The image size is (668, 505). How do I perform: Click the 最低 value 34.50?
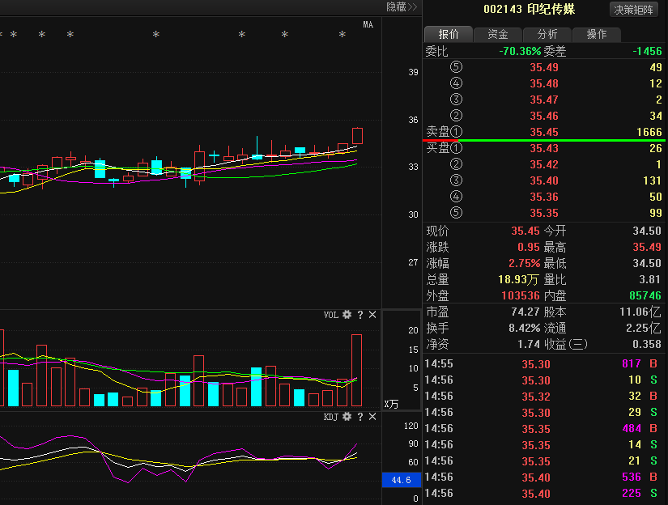click(647, 263)
